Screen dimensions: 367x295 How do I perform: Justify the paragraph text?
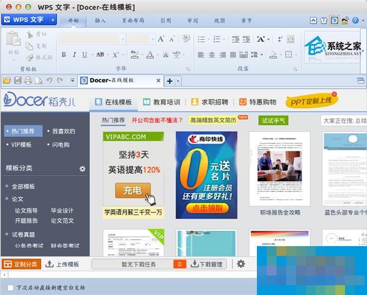point(233,55)
